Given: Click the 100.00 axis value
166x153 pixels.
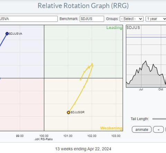Looking at the screenshot, I should click(x=44, y=136).
